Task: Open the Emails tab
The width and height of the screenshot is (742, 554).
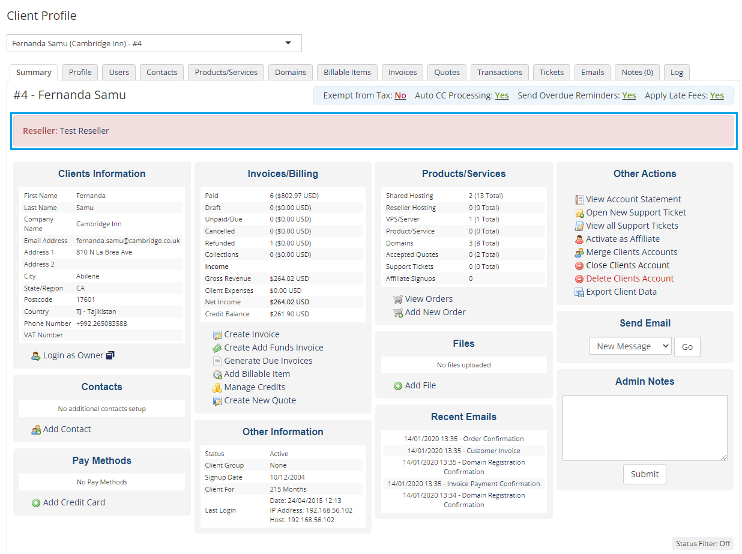Action: point(593,72)
